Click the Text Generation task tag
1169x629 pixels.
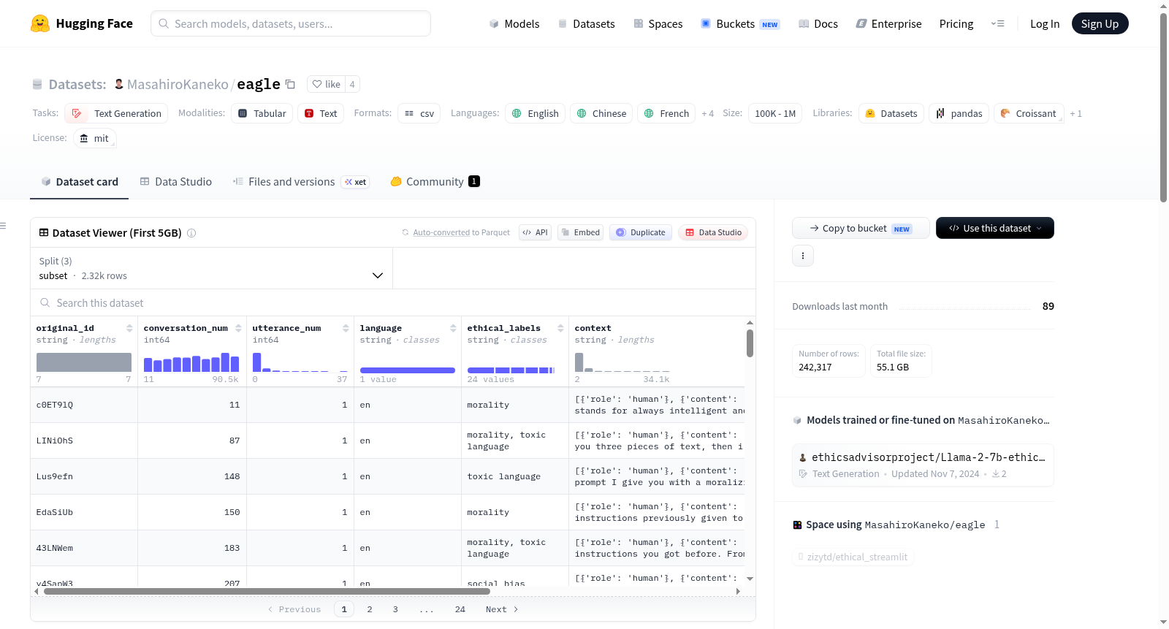coord(116,113)
